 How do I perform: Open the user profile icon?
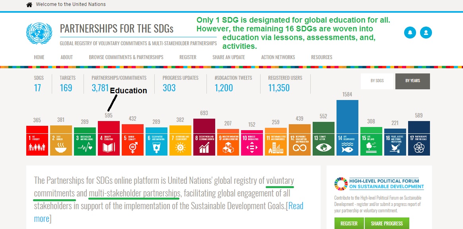click(426, 33)
